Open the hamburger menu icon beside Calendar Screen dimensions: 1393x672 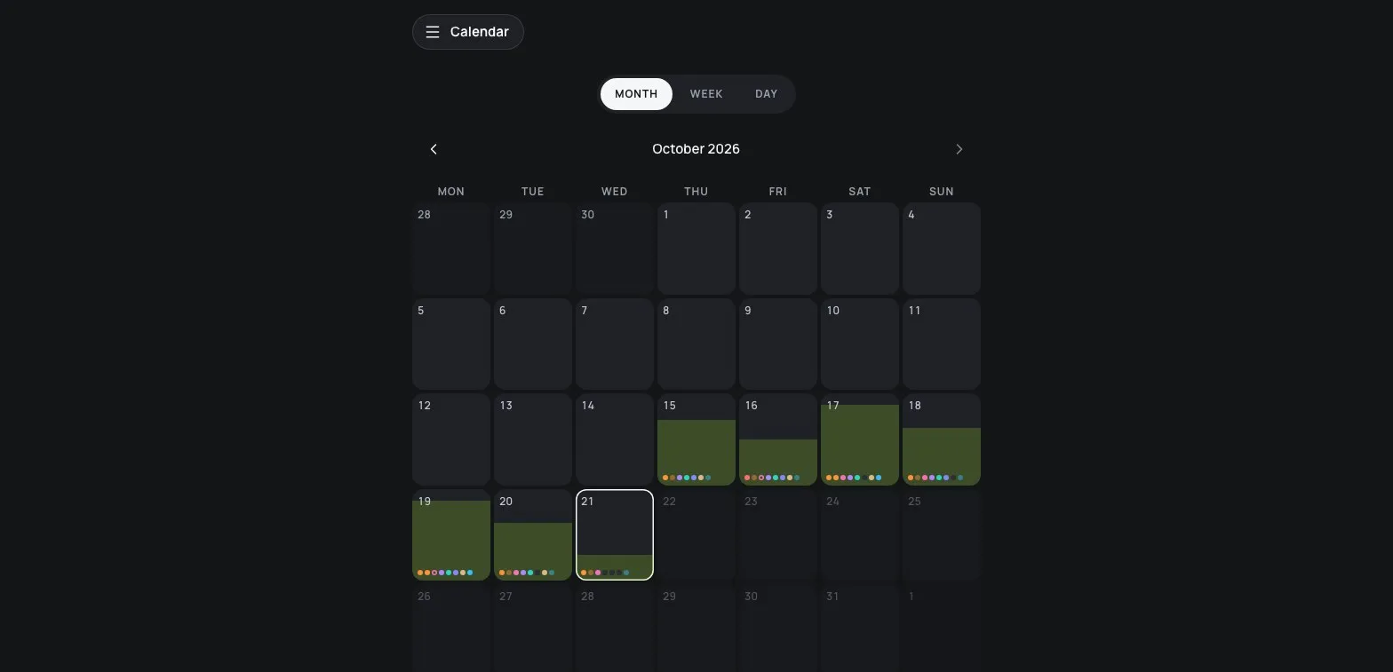coord(433,32)
